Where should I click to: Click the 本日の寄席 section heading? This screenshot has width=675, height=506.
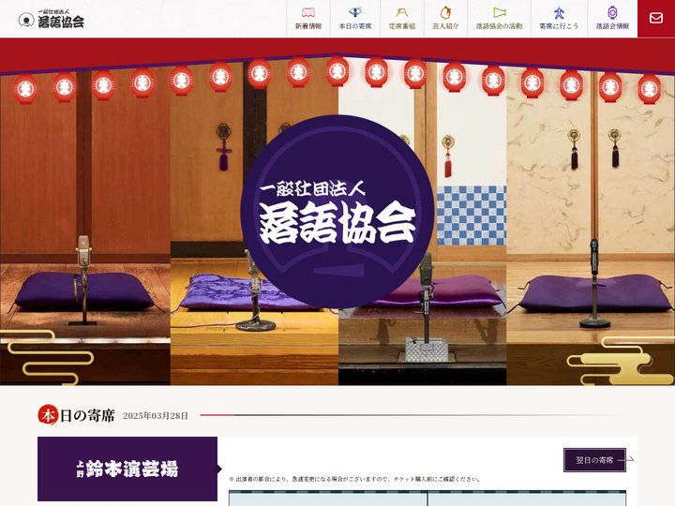(x=77, y=416)
